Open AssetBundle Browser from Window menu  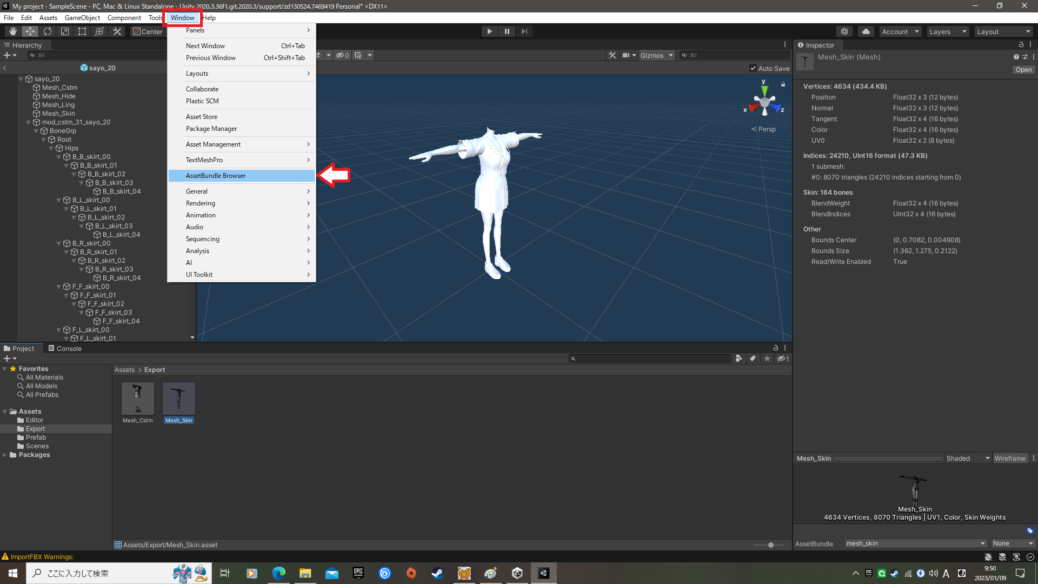click(241, 176)
